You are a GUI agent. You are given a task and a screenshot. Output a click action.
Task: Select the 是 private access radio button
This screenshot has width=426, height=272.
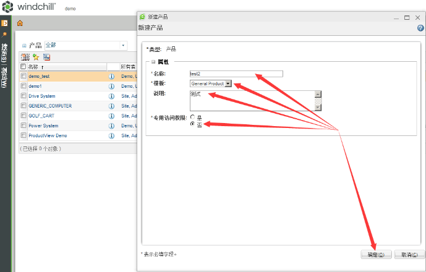point(193,117)
